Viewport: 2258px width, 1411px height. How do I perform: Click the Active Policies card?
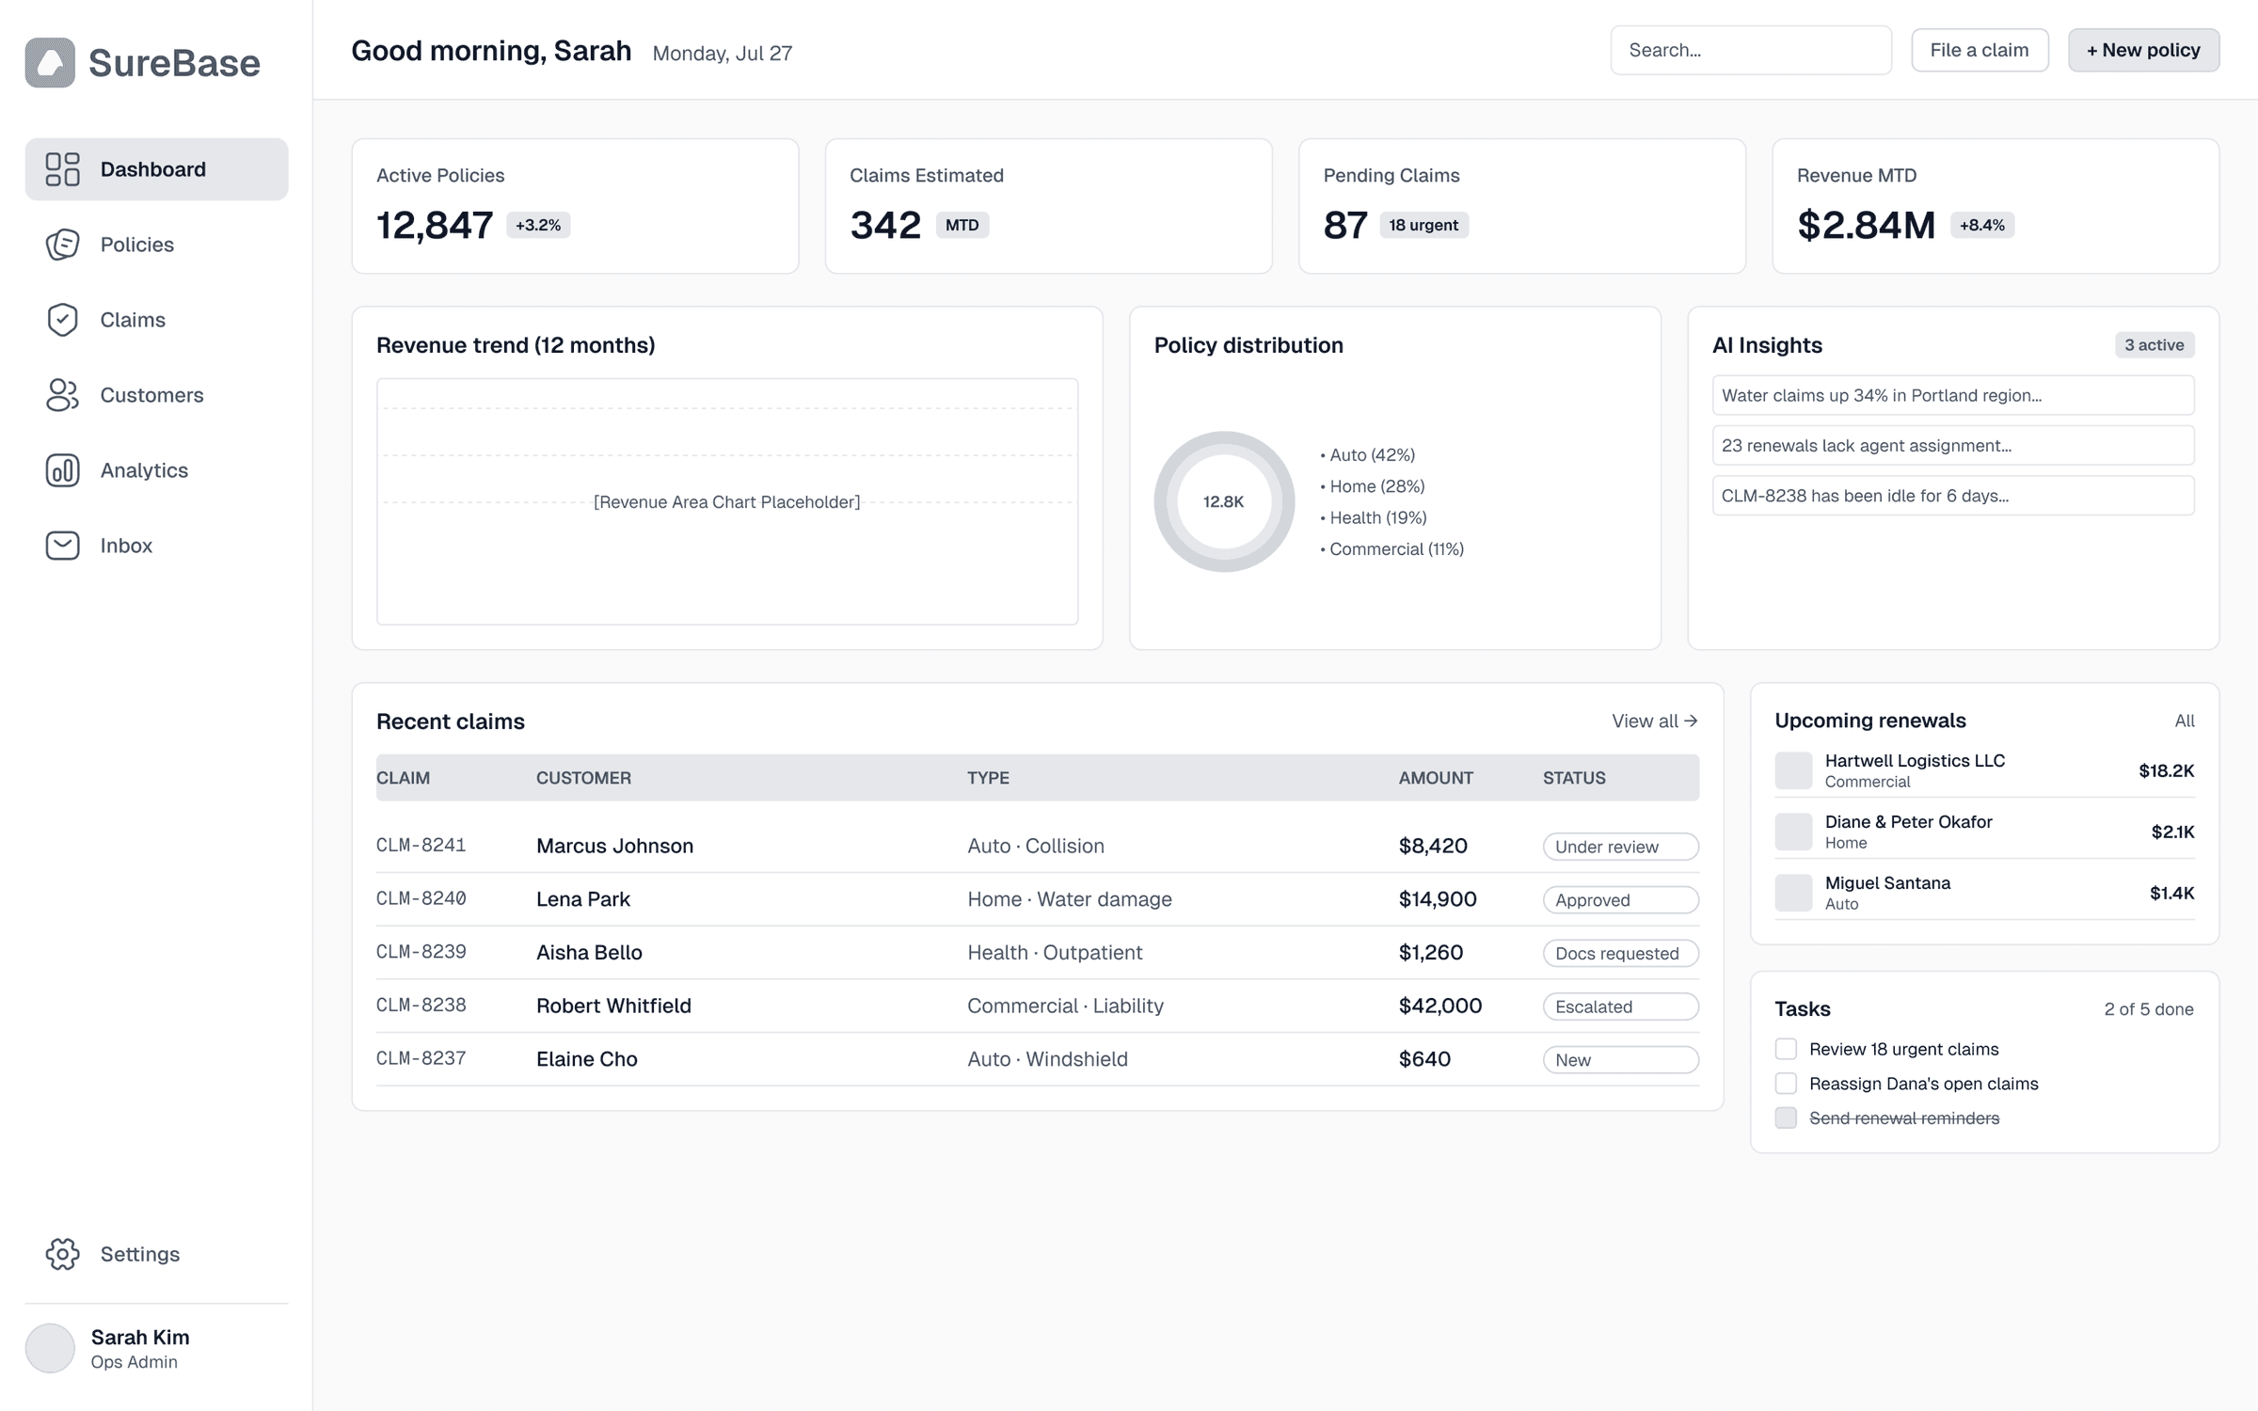pos(575,206)
